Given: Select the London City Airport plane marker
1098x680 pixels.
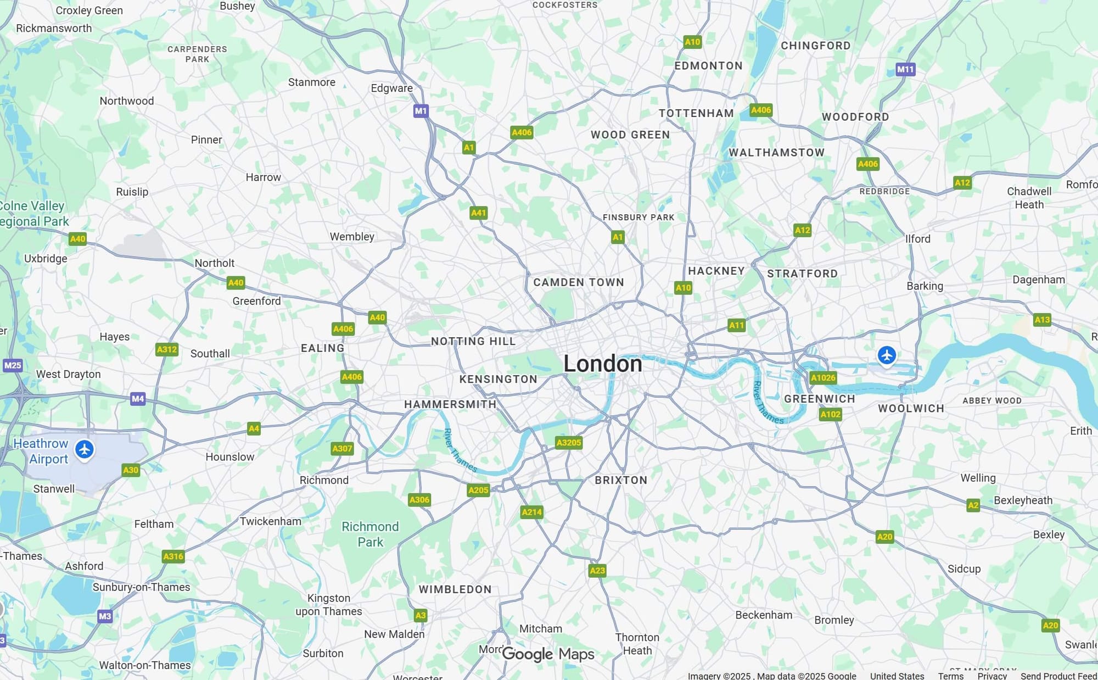Looking at the screenshot, I should [887, 355].
